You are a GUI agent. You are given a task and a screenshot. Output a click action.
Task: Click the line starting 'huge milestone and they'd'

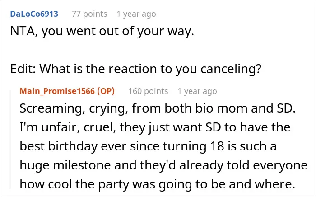point(163,165)
